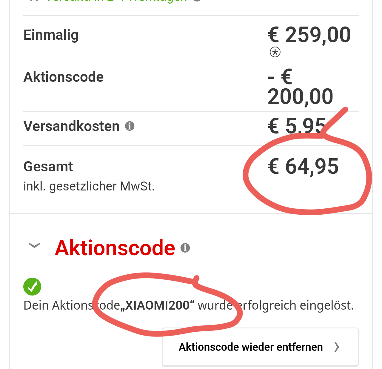
Task: Click the Versandkosten label text
Action: pyautogui.click(x=72, y=126)
